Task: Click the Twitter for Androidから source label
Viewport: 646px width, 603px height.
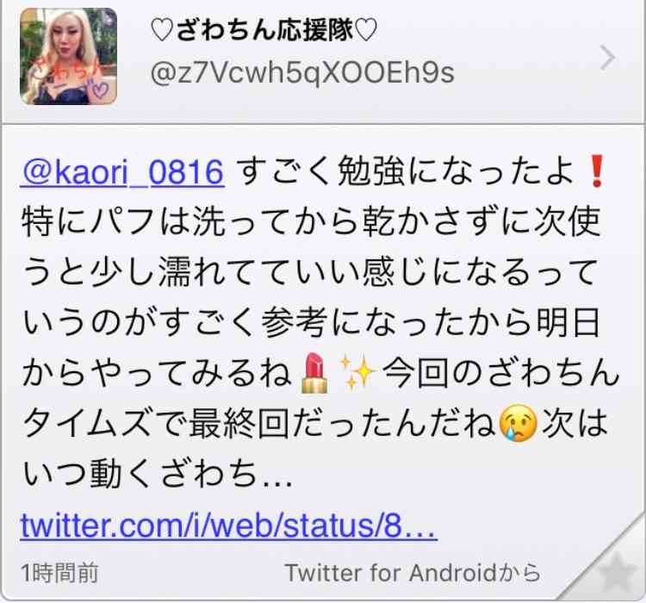Action: (413, 573)
